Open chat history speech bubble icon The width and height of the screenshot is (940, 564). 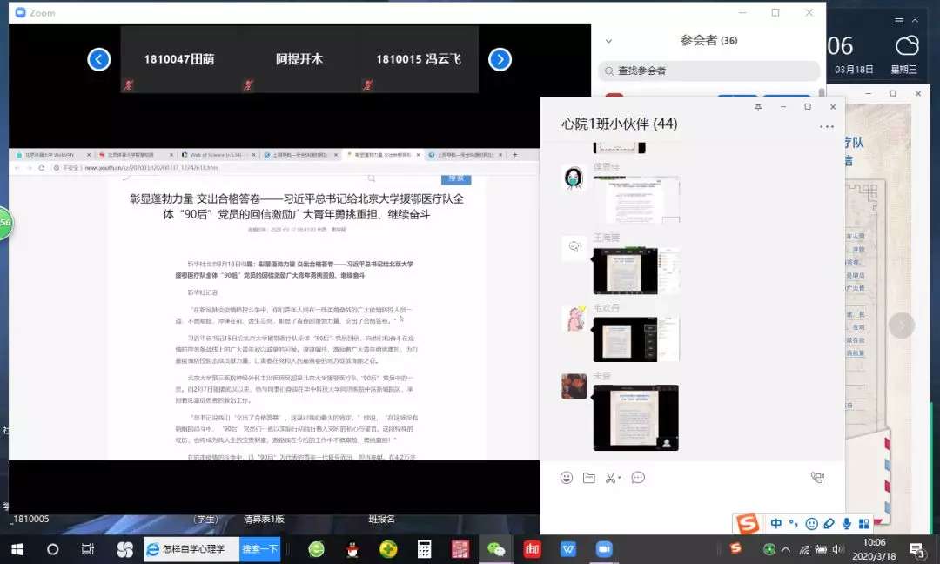[638, 478]
